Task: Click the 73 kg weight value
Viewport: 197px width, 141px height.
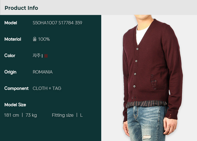Action: pyautogui.click(x=31, y=115)
